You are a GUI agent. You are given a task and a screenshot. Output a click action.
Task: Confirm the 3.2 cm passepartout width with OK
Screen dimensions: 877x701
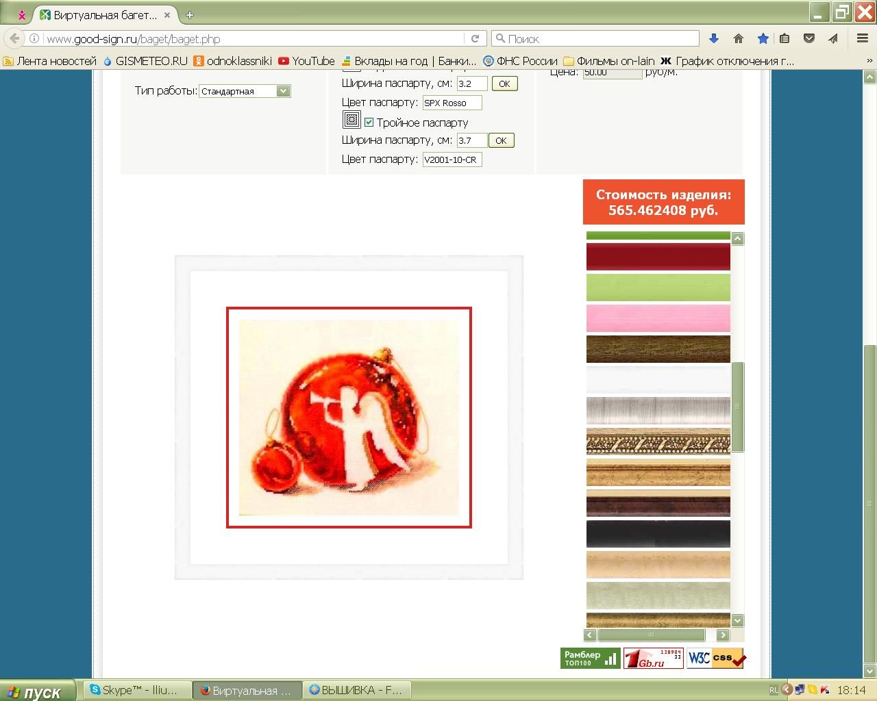click(504, 84)
